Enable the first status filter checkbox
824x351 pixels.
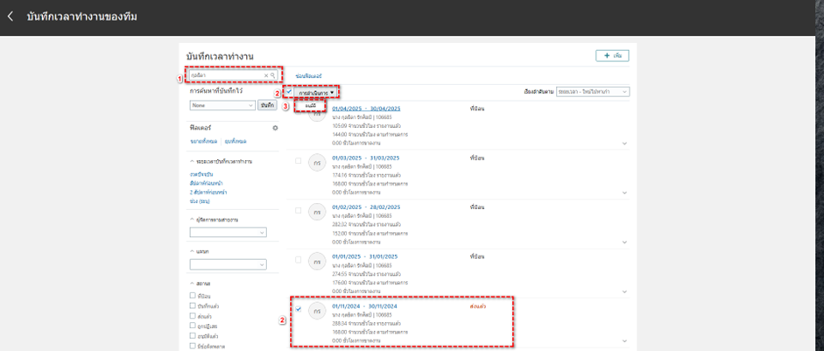tap(193, 296)
